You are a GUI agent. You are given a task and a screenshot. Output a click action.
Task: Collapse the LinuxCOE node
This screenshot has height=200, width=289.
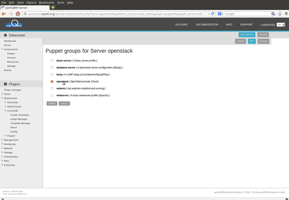tap(5, 111)
